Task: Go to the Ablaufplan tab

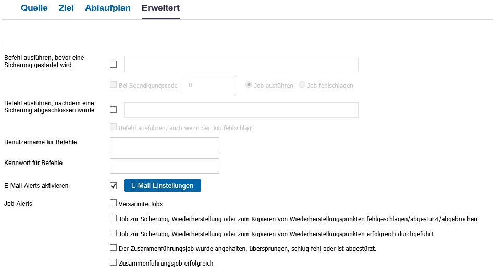Action: [107, 8]
